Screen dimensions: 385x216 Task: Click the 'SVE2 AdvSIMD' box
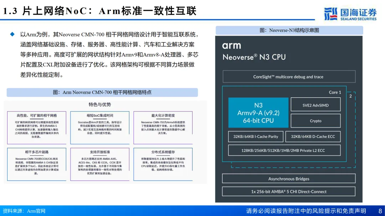(x=315, y=105)
